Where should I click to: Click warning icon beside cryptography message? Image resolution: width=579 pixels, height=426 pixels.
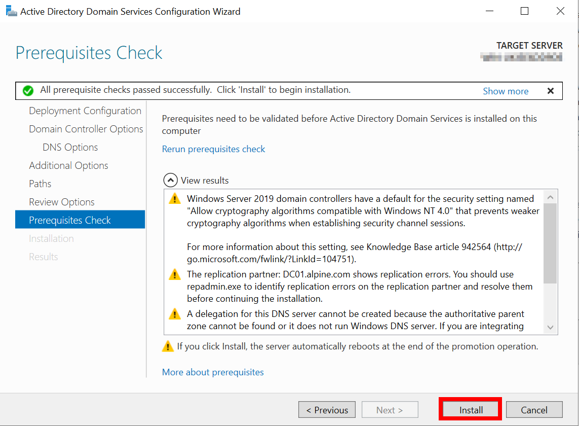[174, 199]
